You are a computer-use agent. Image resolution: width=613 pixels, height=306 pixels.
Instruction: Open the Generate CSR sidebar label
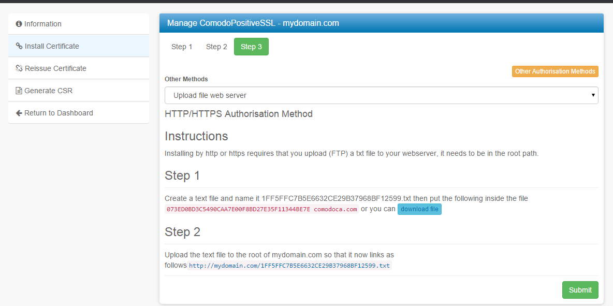point(48,91)
